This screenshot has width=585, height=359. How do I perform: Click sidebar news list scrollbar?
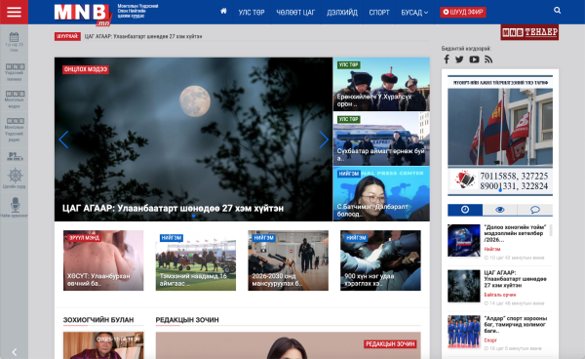point(551,230)
